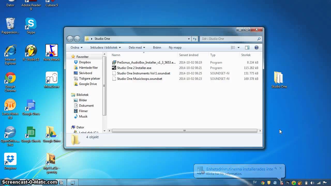The image size is (331, 186).
Task: Select the Lotus Notes 8.5 desktop icon
Action: [10, 109]
